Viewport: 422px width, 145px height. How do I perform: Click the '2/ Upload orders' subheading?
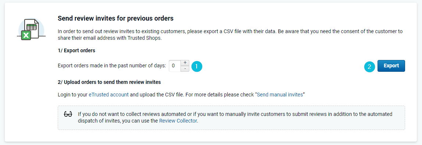pyautogui.click(x=109, y=82)
